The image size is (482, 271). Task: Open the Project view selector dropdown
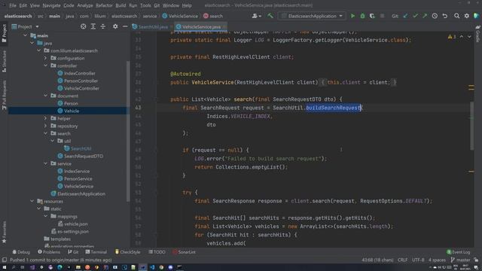(x=25, y=27)
